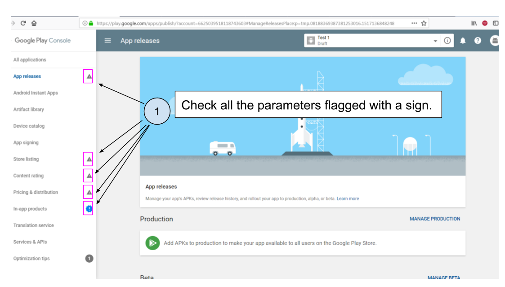505x287 pixels.
Task: Open notifications bell
Action: [463, 40]
